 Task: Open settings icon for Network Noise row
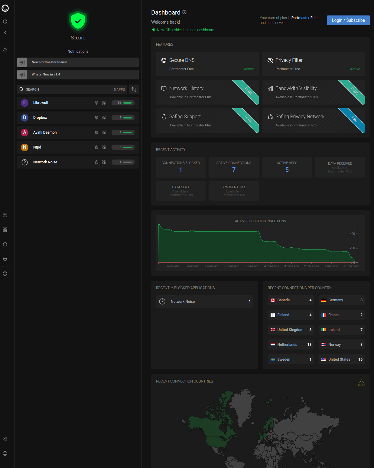click(x=104, y=162)
